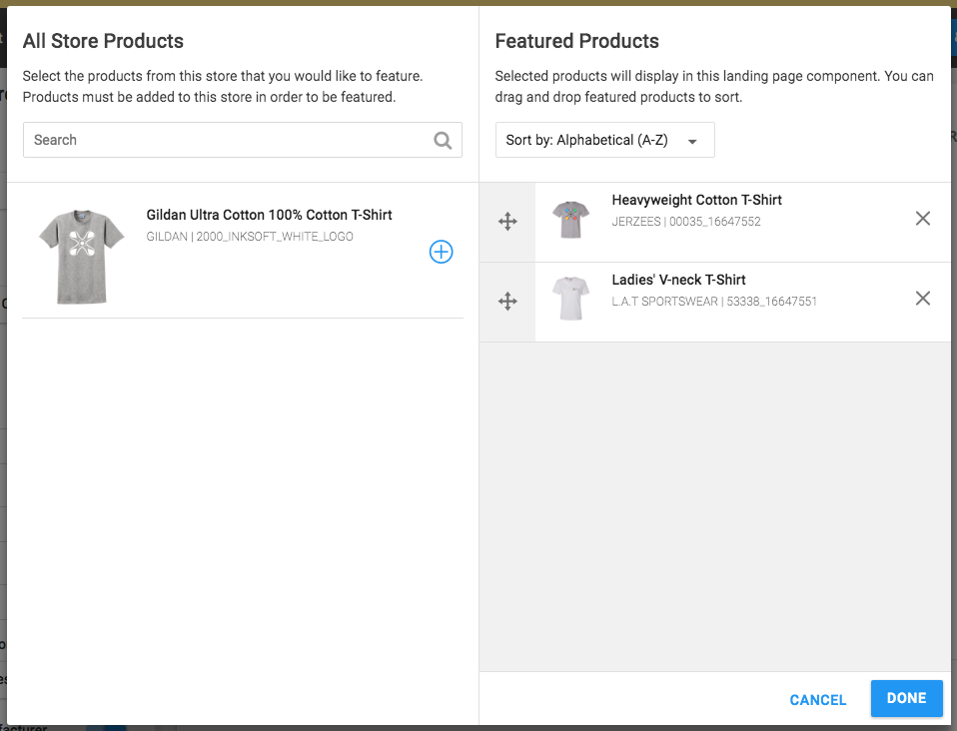The height and width of the screenshot is (731, 957).
Task: Select the plus icon beside the Gildan product
Action: [x=441, y=252]
